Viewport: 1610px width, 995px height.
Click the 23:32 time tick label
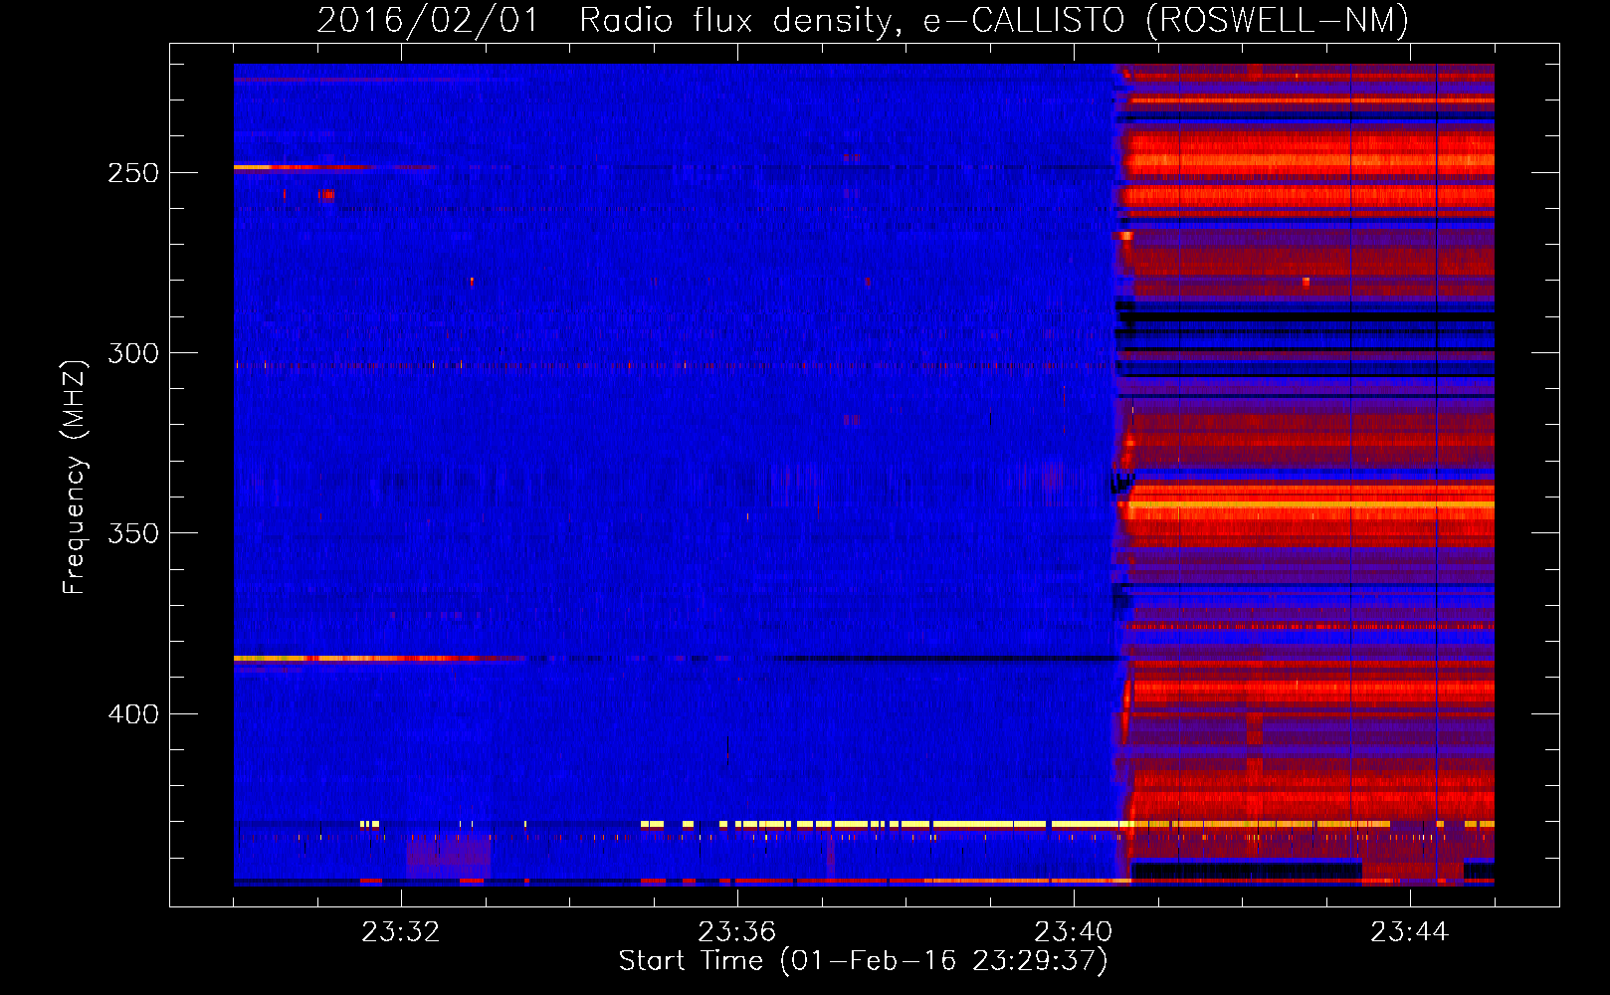[x=400, y=932]
